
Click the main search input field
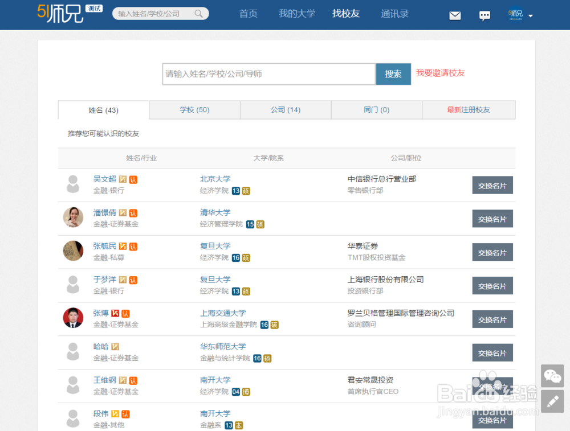(268, 74)
